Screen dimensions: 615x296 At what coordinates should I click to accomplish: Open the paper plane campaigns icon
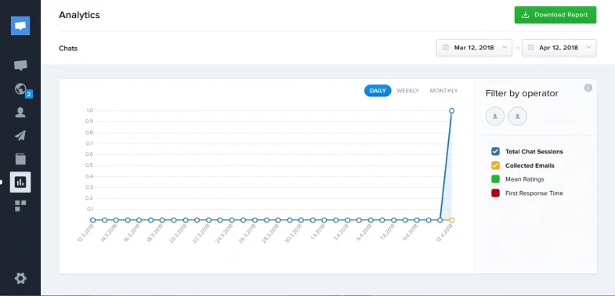[20, 135]
